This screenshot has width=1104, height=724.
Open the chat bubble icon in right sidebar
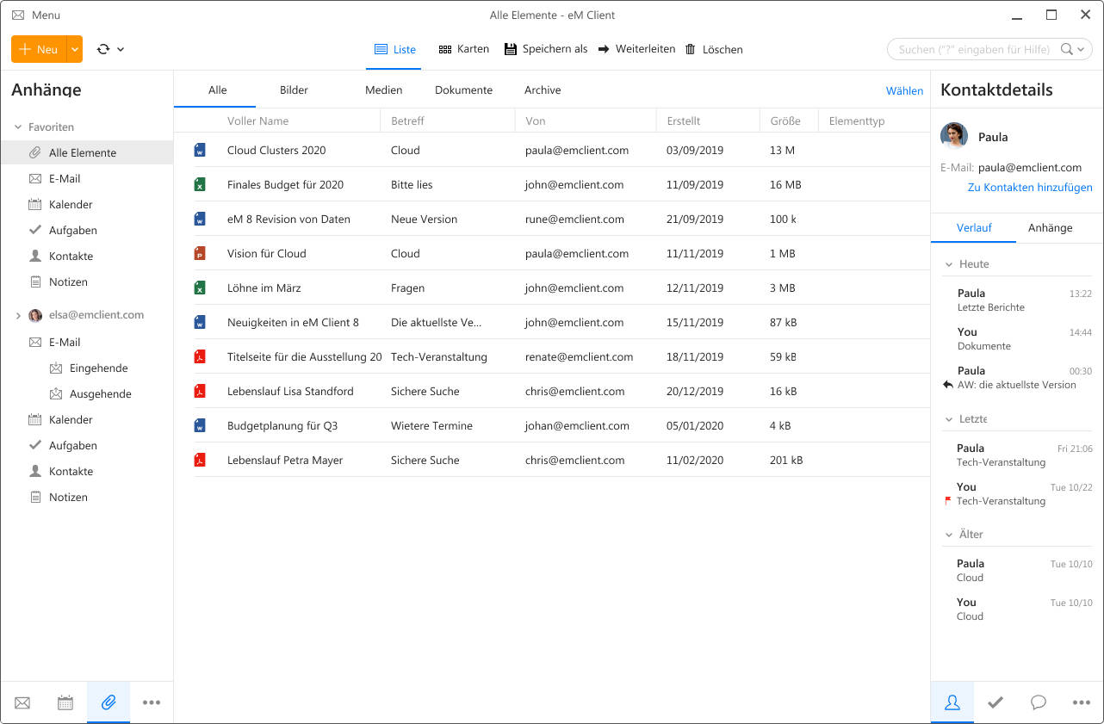pyautogui.click(x=1039, y=702)
